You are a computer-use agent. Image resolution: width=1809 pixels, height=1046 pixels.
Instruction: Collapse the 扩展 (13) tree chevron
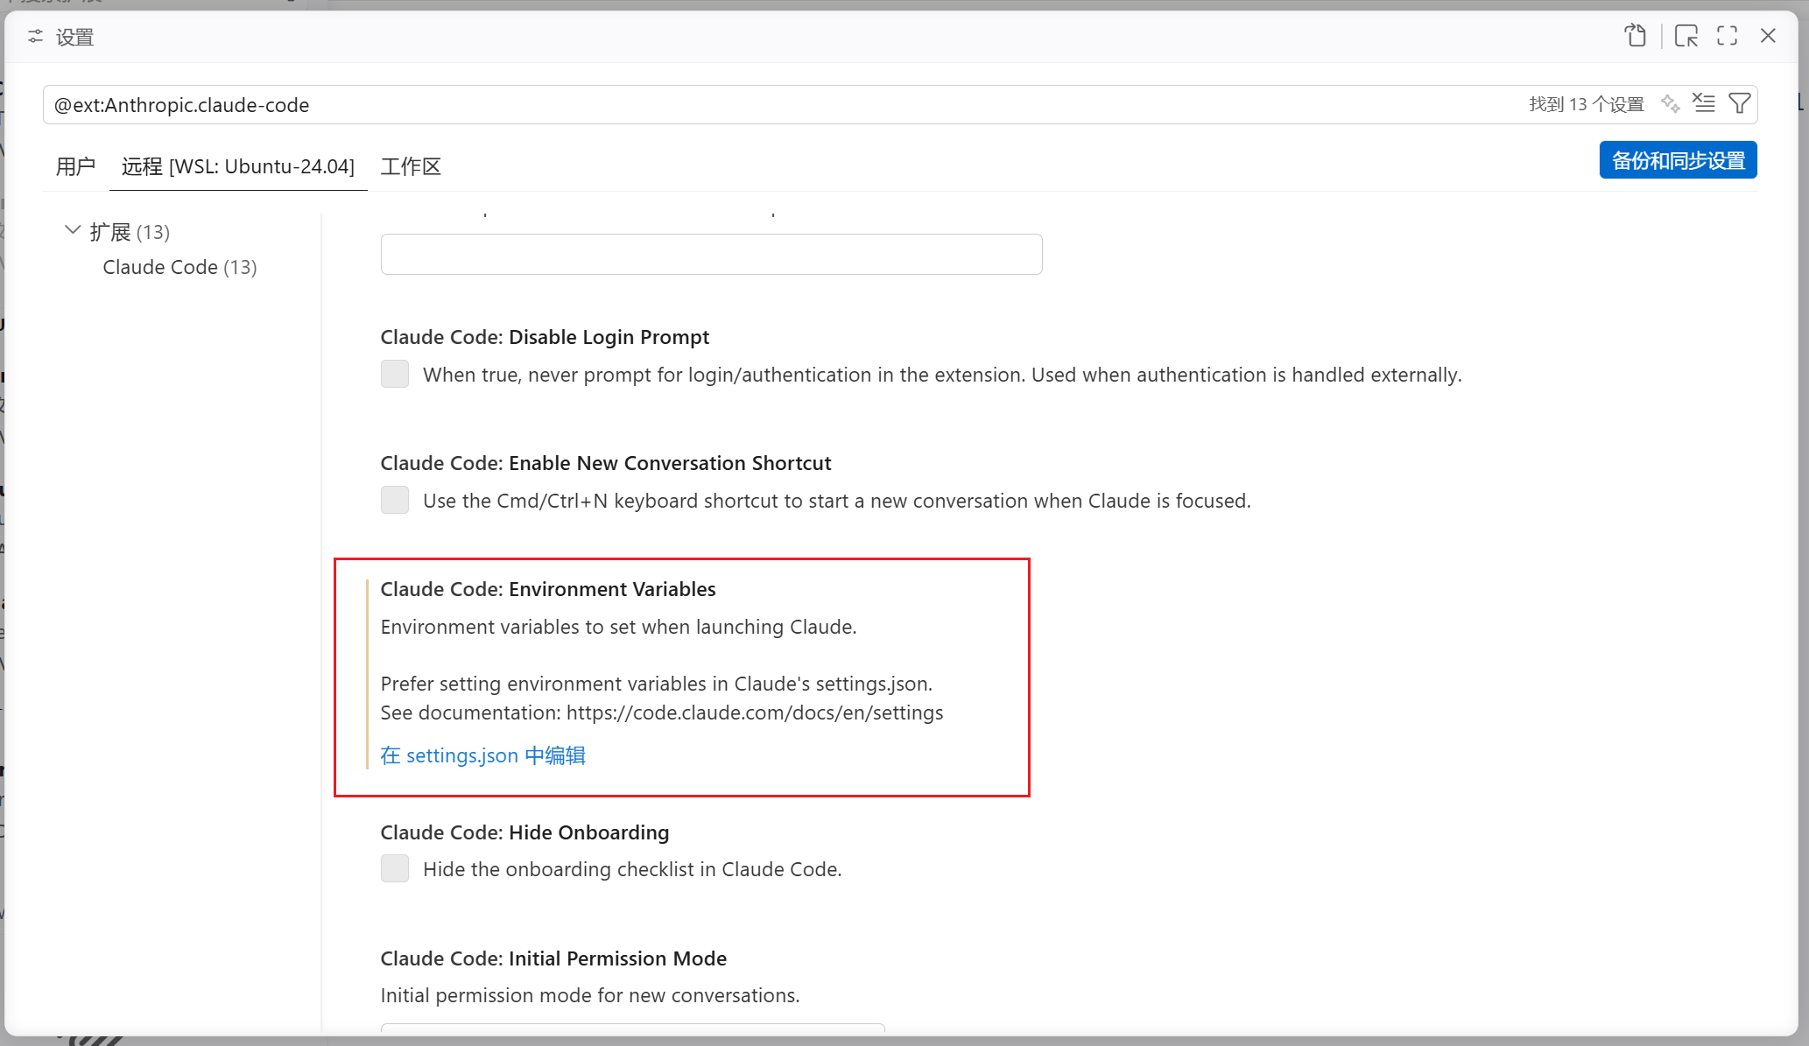[73, 231]
